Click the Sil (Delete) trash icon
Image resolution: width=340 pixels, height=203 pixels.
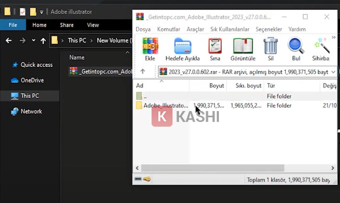pos(270,46)
